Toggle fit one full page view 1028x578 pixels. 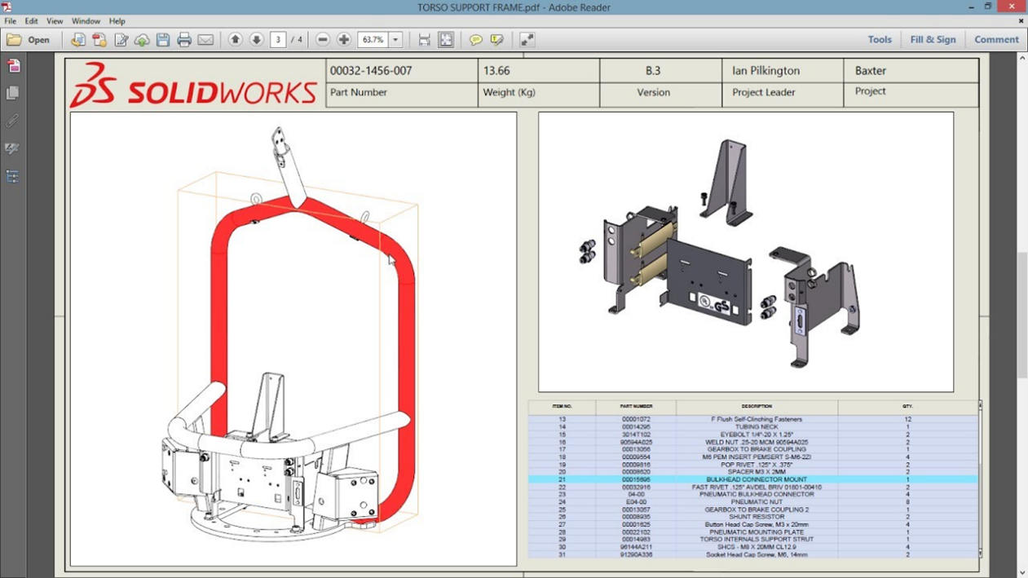pyautogui.click(x=446, y=40)
